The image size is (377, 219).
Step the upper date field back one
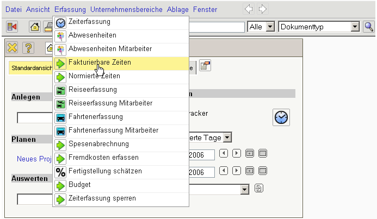point(223,154)
